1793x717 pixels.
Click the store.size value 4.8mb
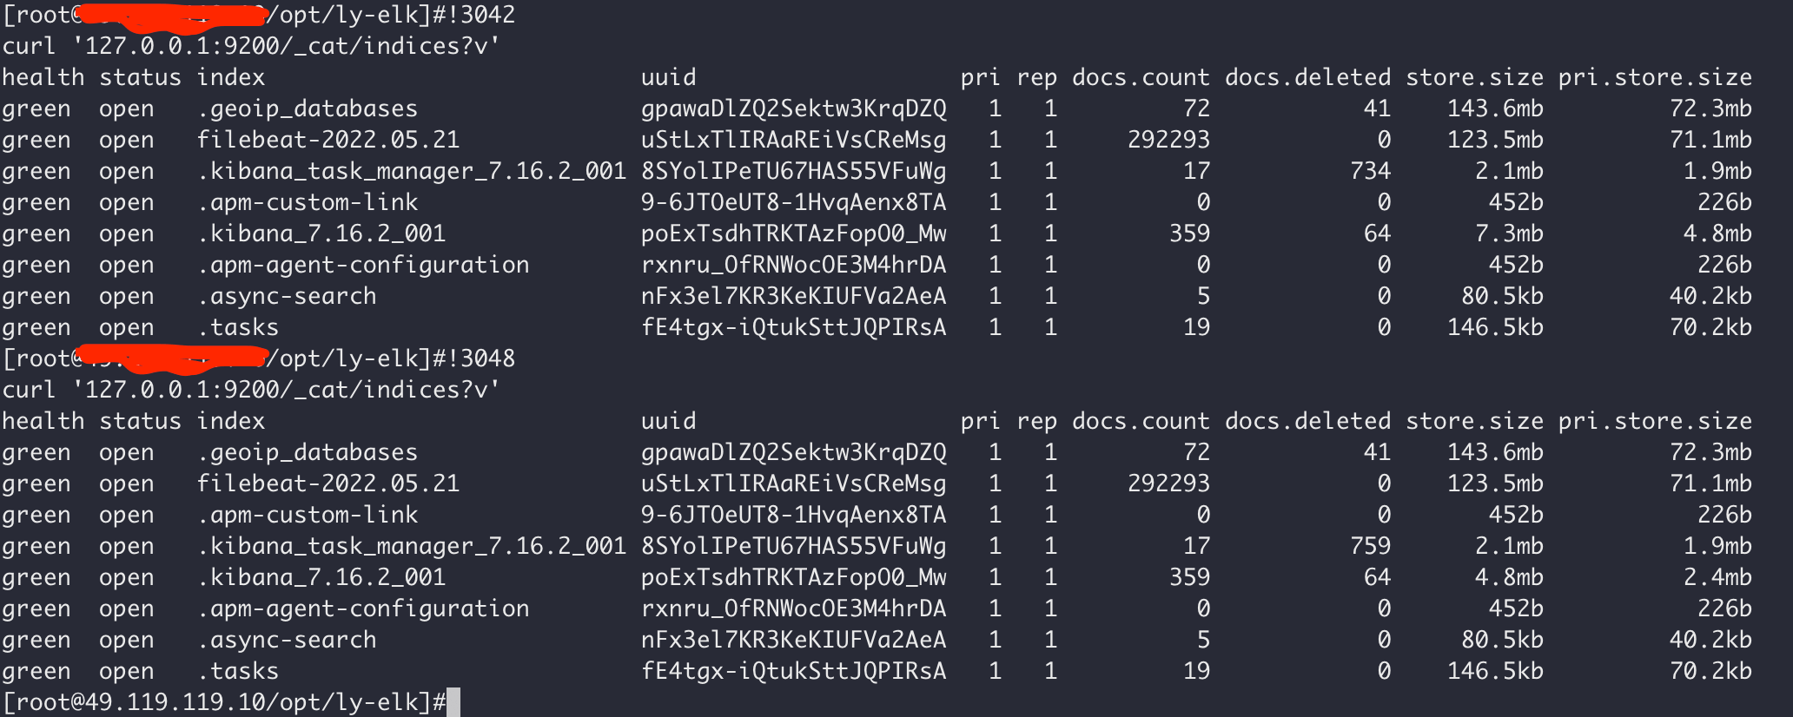pyautogui.click(x=1509, y=577)
